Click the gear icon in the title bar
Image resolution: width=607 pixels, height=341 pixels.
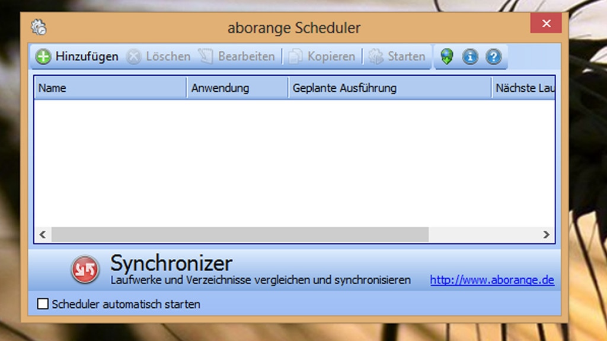click(37, 27)
